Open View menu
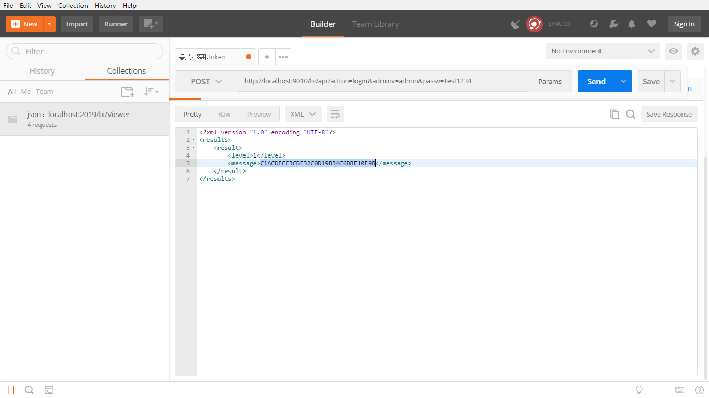709x398 pixels. [45, 5]
